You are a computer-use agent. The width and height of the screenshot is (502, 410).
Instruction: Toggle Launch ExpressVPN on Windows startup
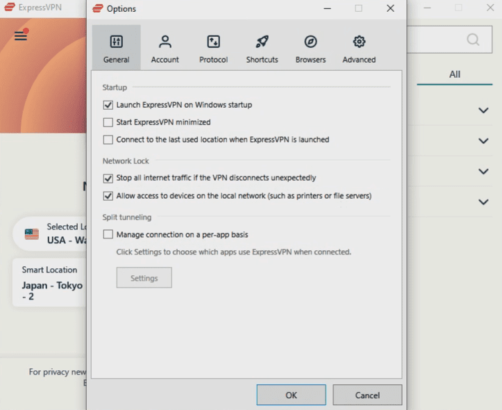click(x=108, y=105)
